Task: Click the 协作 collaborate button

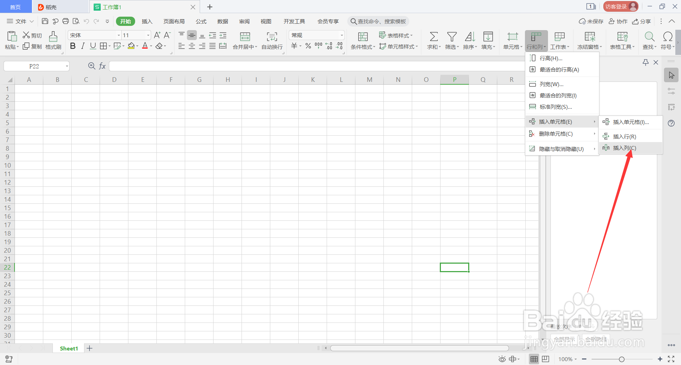Action: [618, 21]
